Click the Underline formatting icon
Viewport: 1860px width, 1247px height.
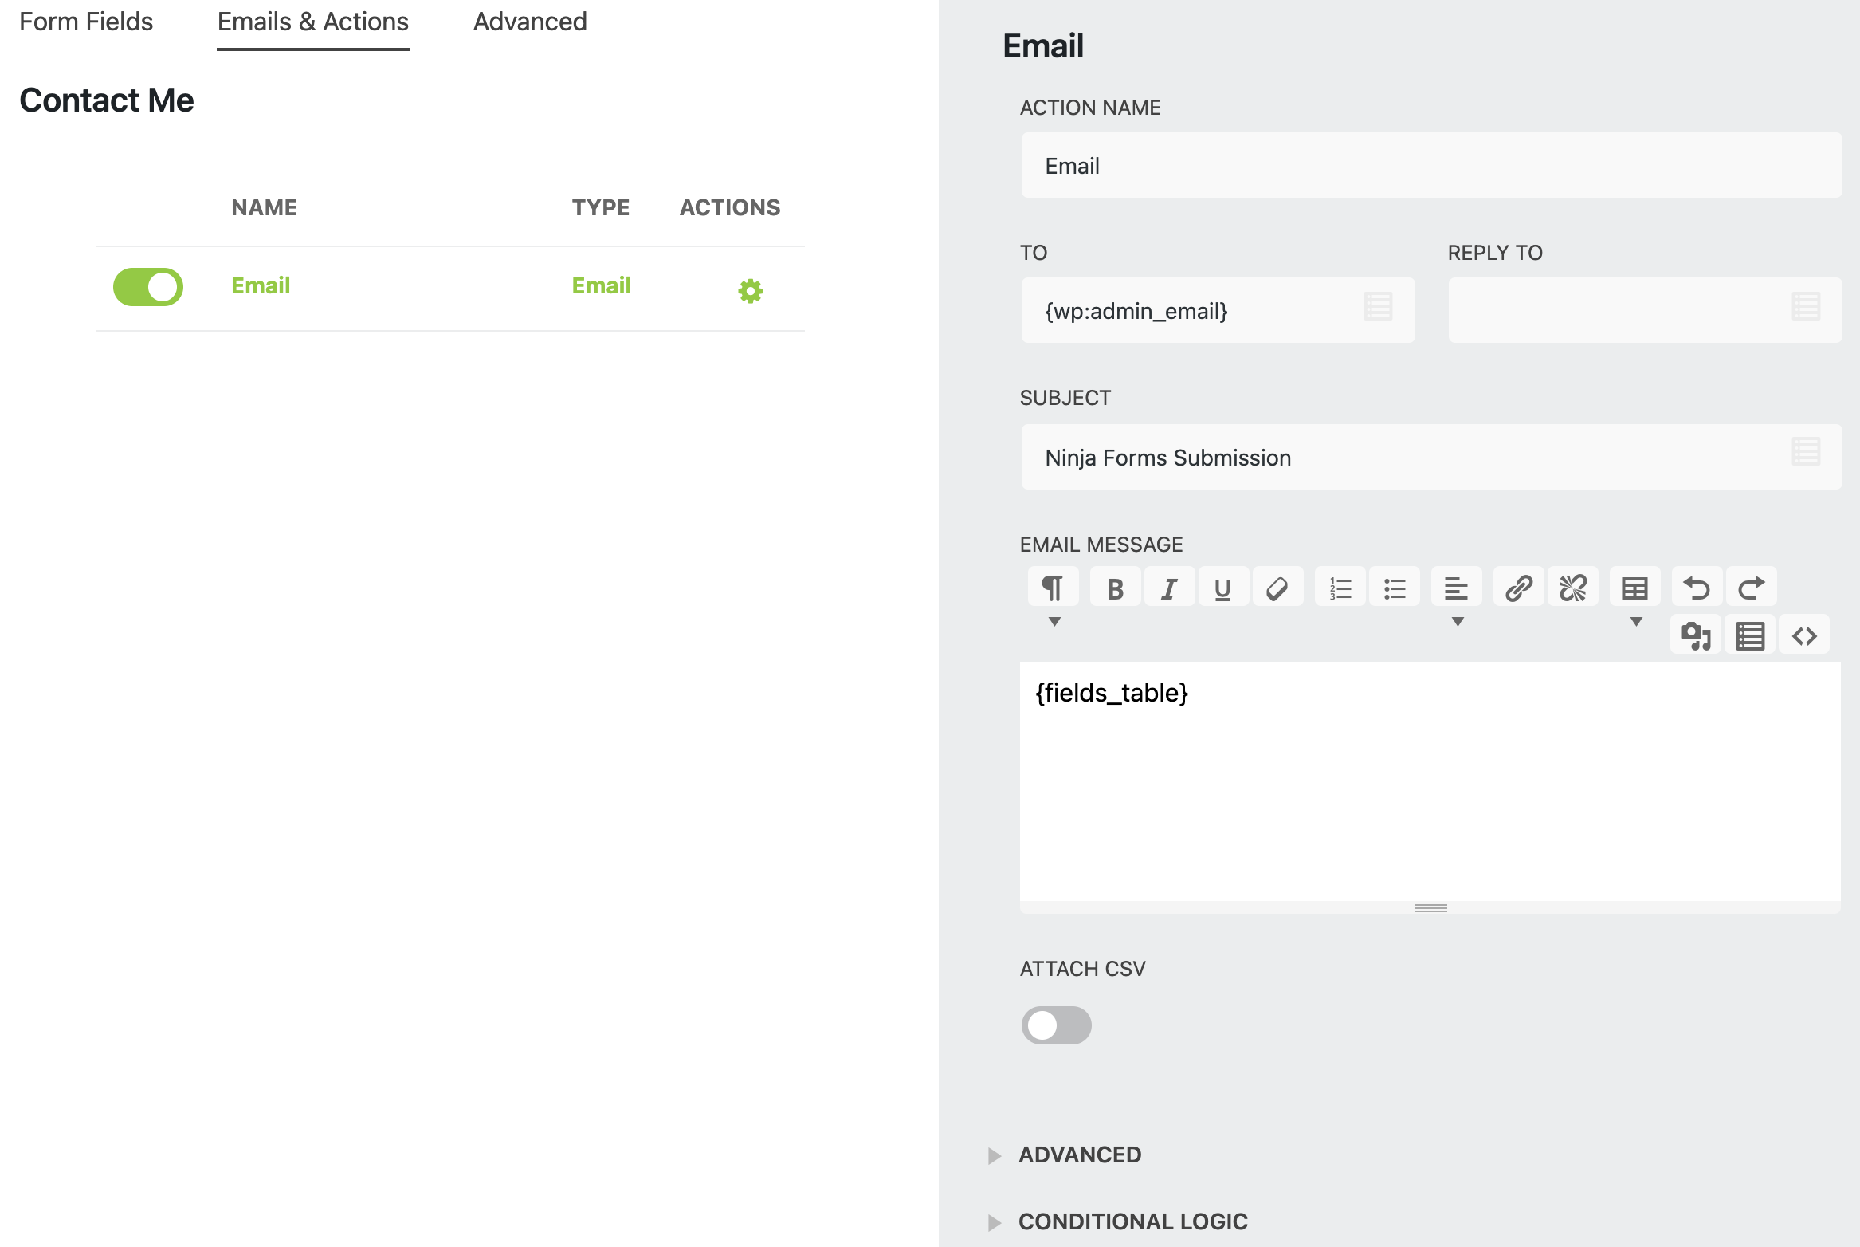coord(1222,588)
